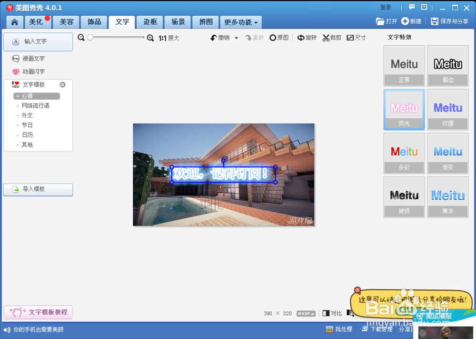Open the 饰品 tab
Screen dimensions: 476x339
point(94,22)
